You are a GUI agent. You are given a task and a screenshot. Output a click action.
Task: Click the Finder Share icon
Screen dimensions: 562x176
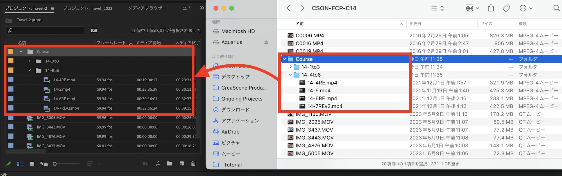491,8
